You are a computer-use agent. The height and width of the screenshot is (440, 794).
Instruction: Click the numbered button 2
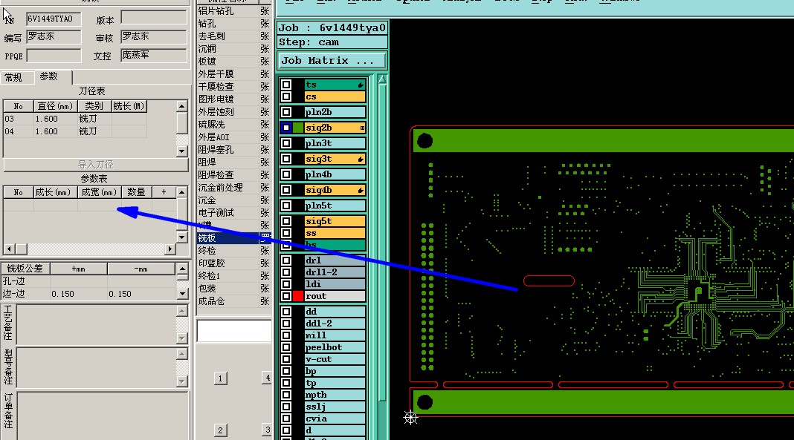tap(220, 430)
